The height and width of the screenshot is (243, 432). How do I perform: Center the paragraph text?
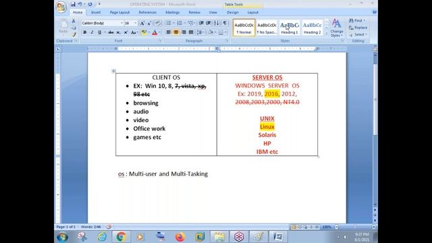pos(175,32)
